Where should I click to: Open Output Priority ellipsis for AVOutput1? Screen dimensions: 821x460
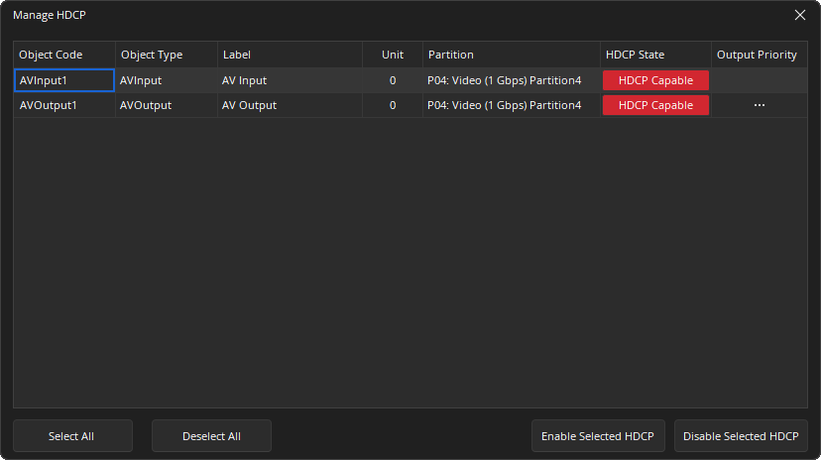click(760, 105)
